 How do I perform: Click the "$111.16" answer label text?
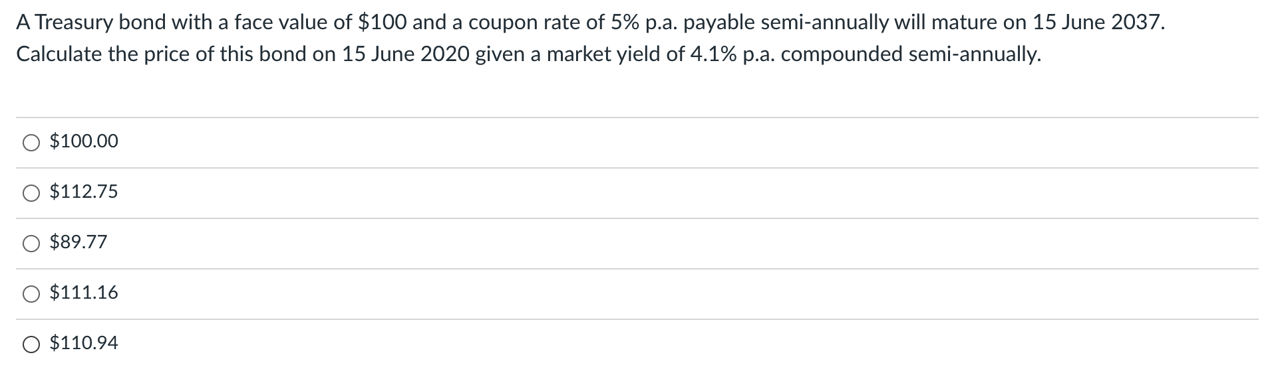pyautogui.click(x=84, y=293)
